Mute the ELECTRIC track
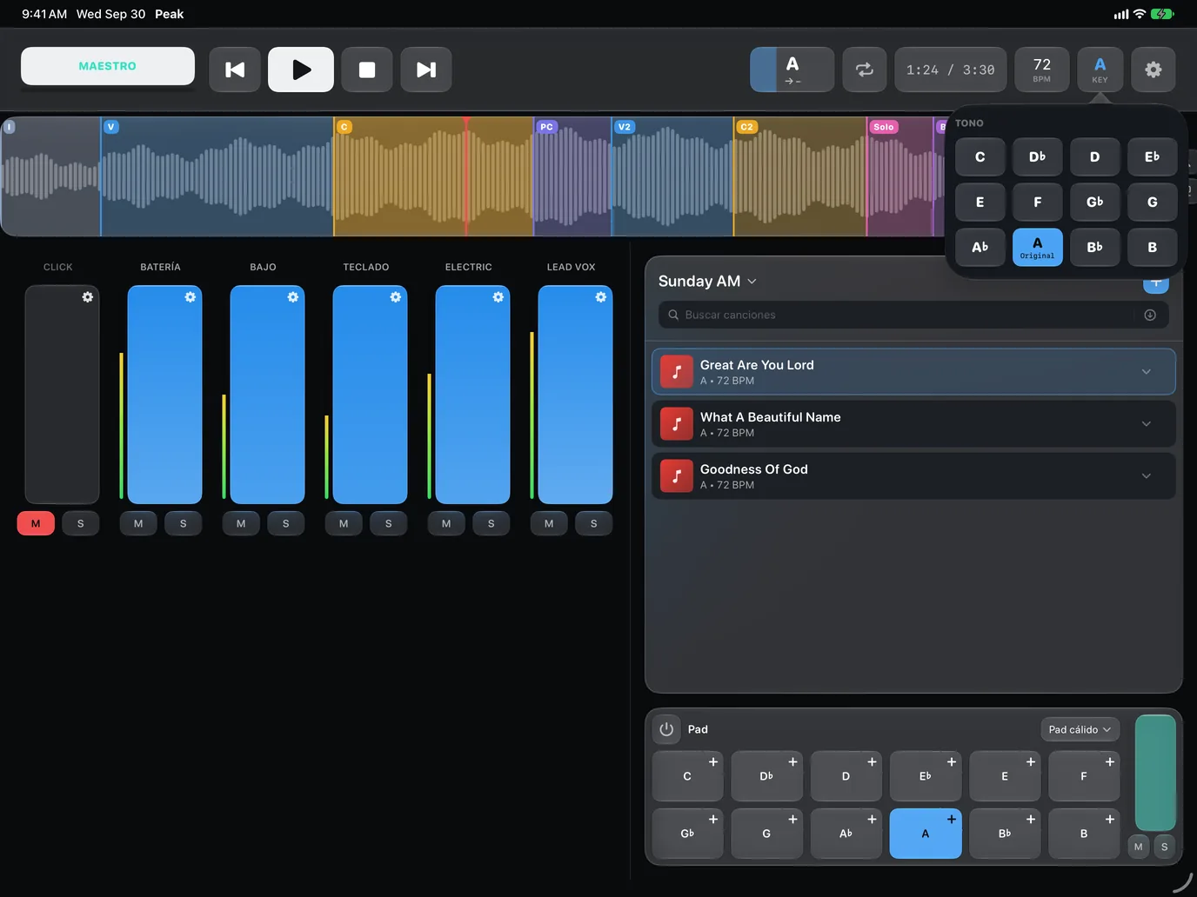Image resolution: width=1197 pixels, height=897 pixels. click(446, 523)
